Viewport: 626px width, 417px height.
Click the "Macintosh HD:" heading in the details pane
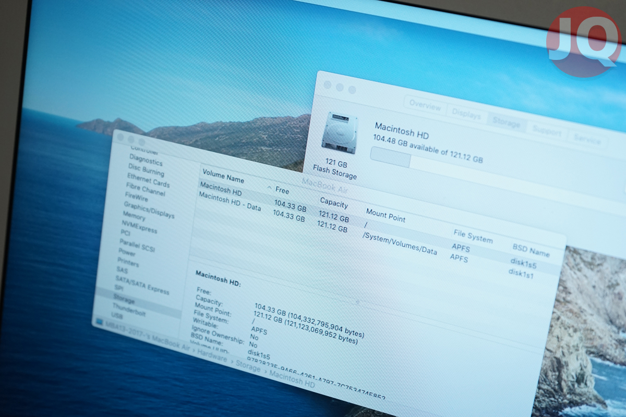pos(218,278)
